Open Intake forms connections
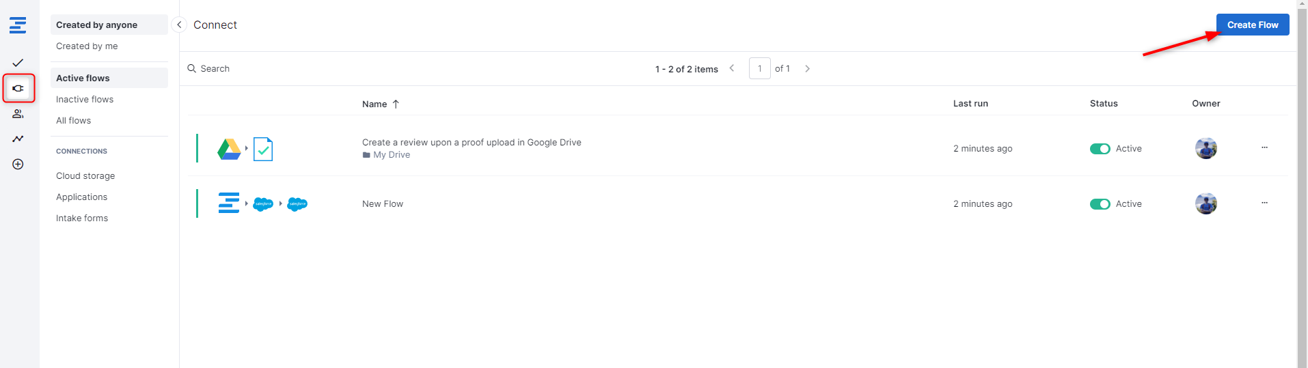 pos(109,218)
